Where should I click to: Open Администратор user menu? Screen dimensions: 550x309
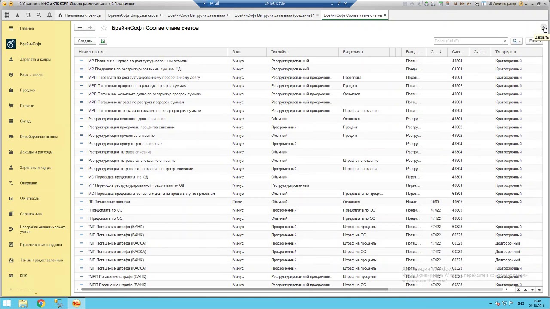click(x=502, y=4)
